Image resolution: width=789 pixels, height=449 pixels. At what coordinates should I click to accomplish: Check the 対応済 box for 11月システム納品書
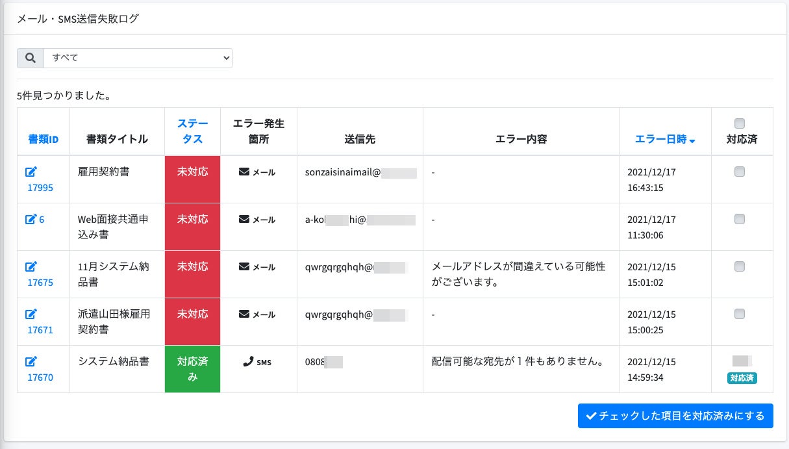click(739, 266)
